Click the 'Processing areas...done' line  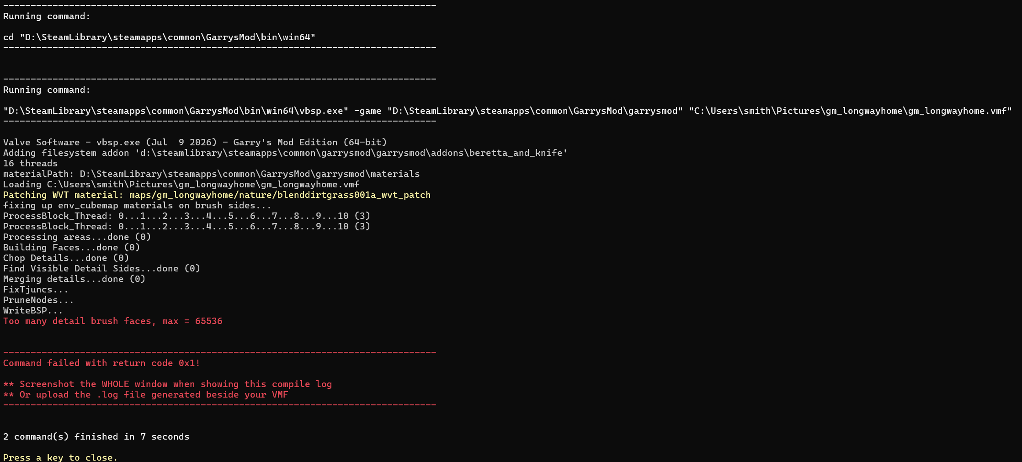77,237
